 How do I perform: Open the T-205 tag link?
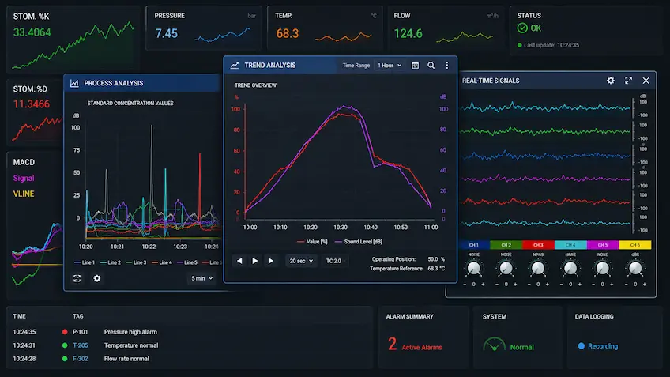(x=81, y=345)
